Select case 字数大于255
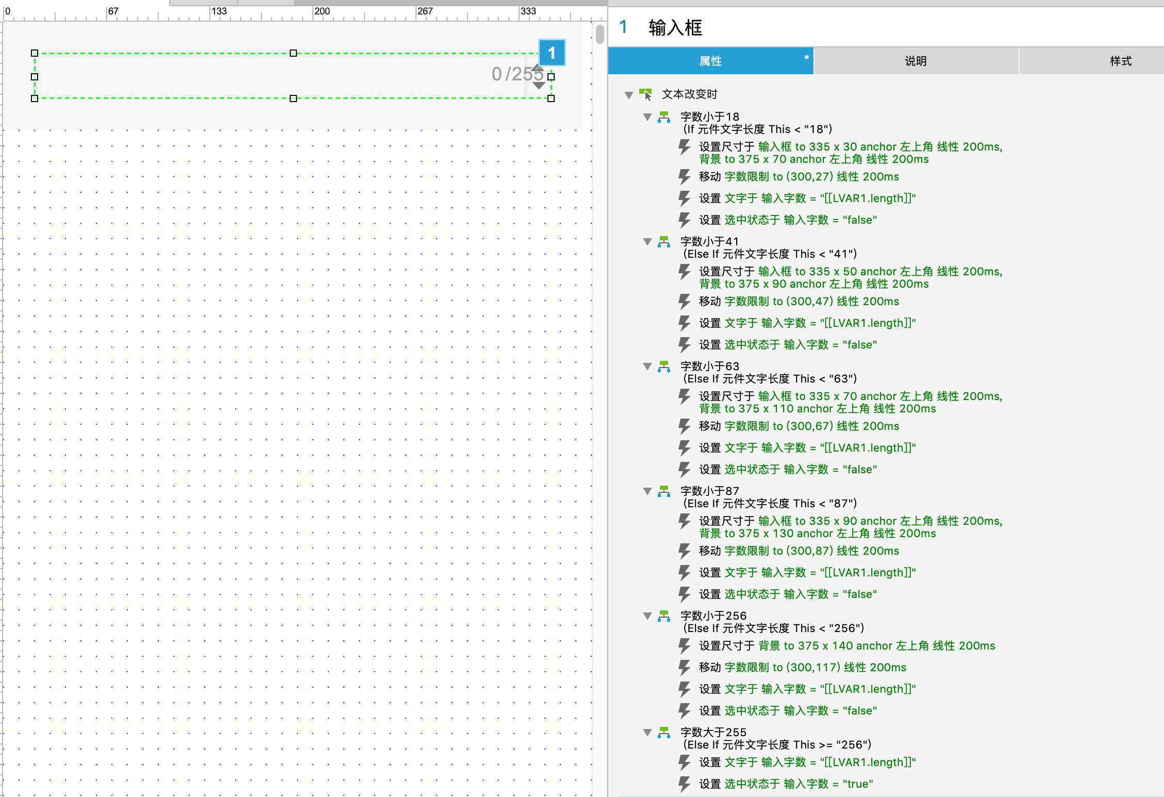 [776, 738]
